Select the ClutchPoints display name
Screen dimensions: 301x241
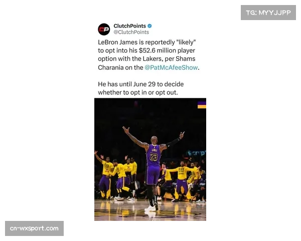pos(129,26)
